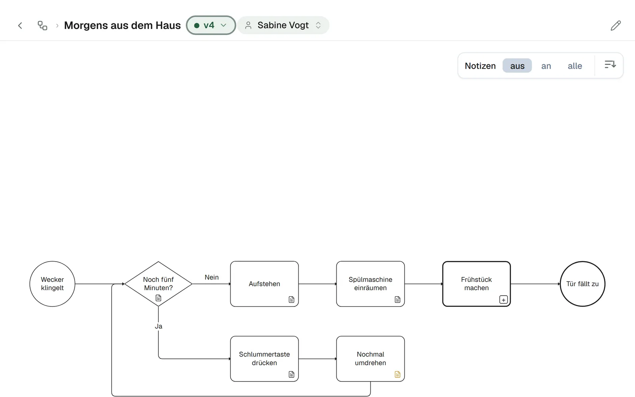Click the Nein branch label
Viewport: 635px width, 397px height.
click(212, 277)
